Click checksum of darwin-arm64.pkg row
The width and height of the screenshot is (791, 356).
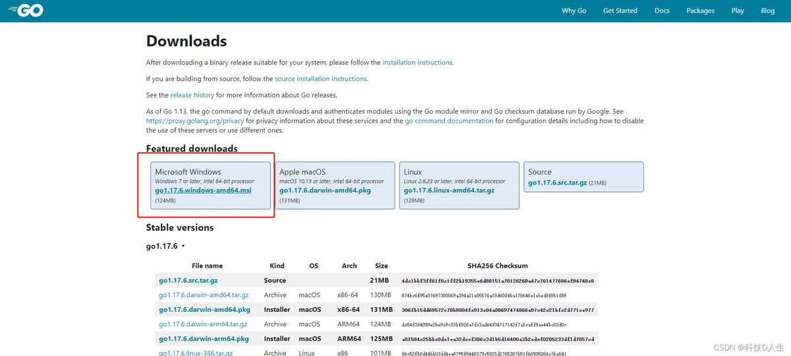[x=498, y=338]
